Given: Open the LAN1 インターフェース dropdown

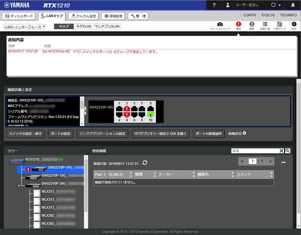Looking at the screenshot, I should point(25,26).
